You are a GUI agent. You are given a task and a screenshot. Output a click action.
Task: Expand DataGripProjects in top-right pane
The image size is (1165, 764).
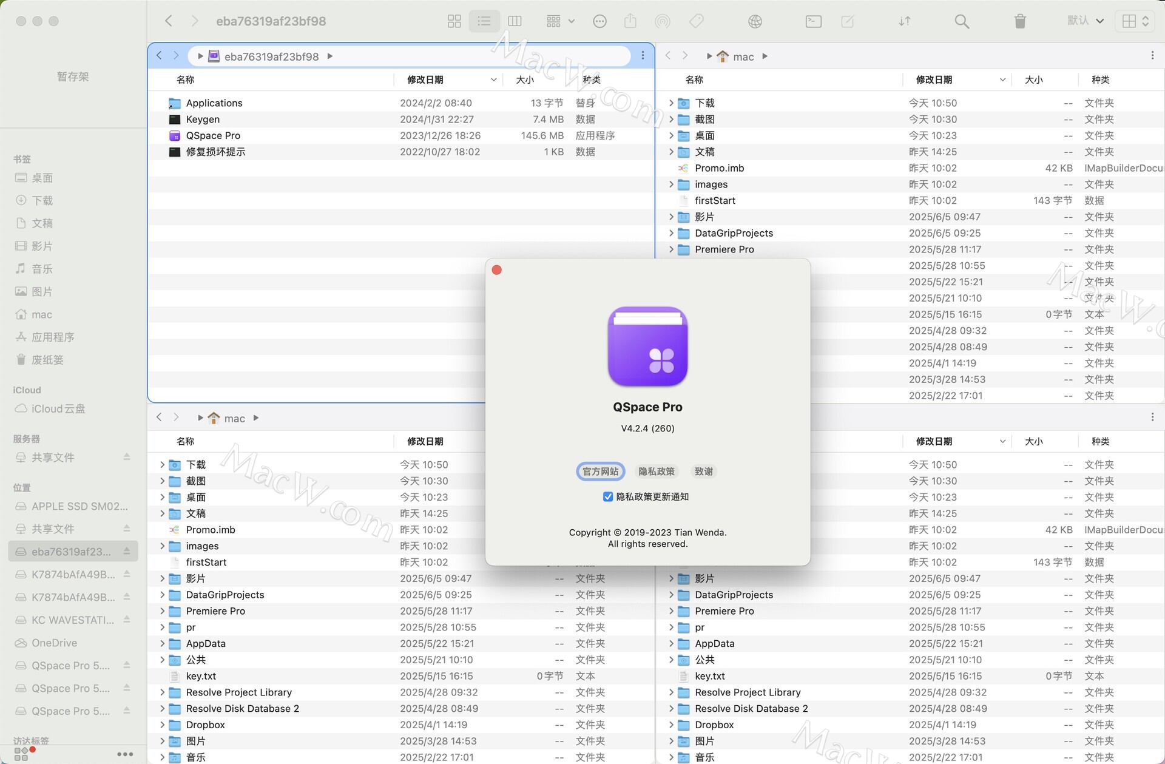click(671, 233)
